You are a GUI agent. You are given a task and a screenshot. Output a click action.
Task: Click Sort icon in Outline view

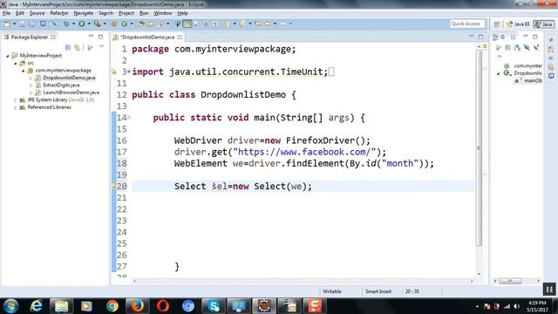coord(517,47)
